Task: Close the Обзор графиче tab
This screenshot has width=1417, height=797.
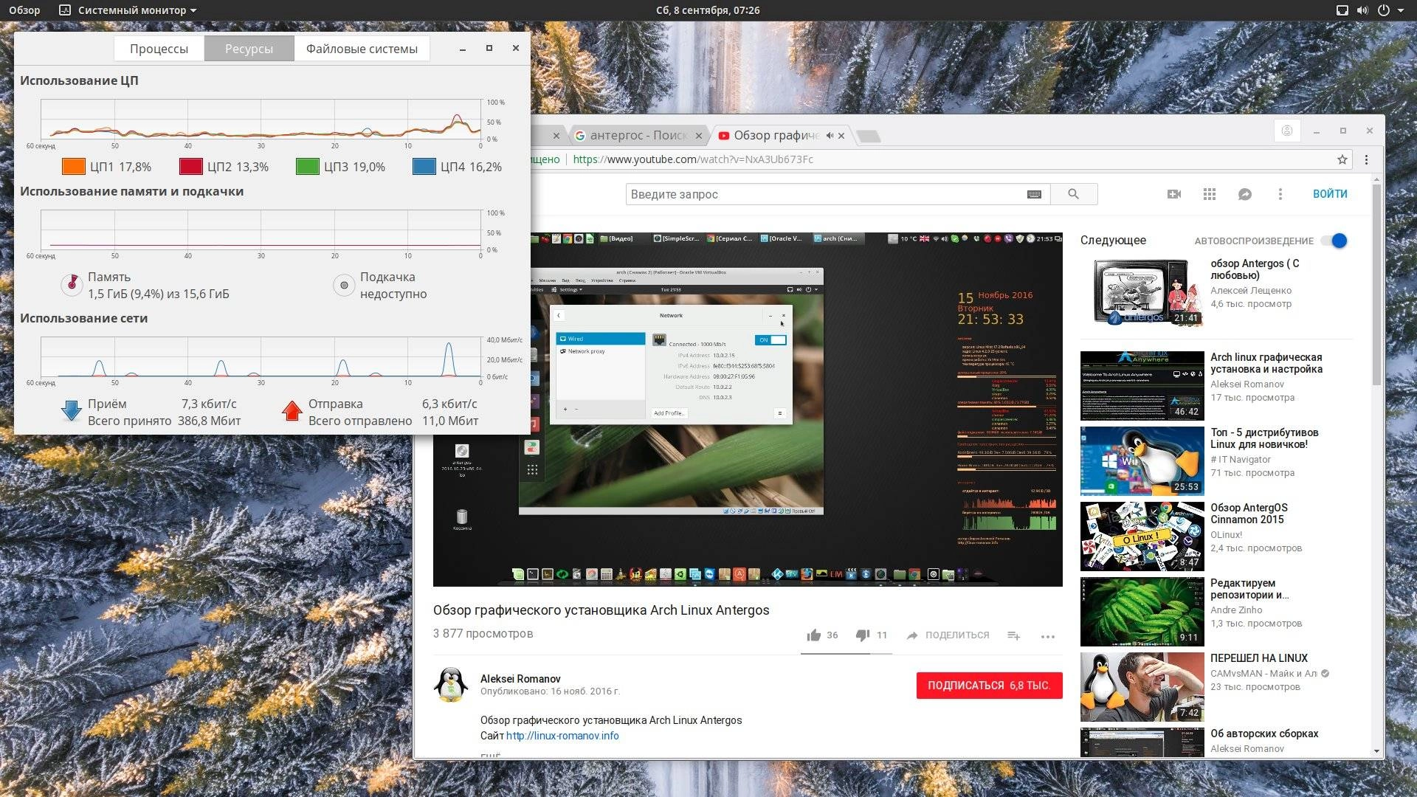Action: 841,136
